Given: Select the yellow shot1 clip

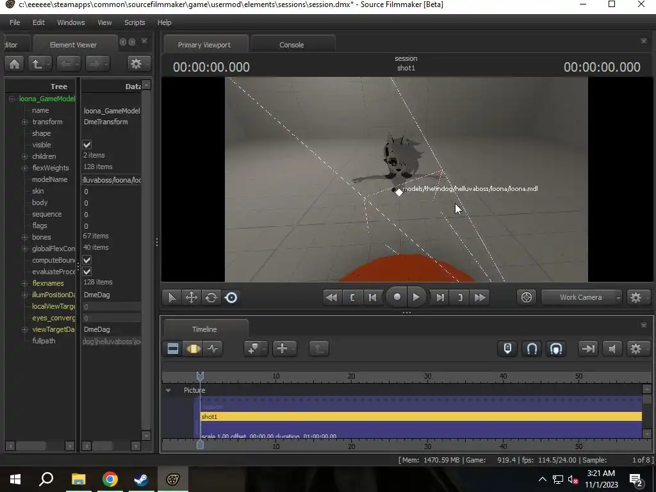Looking at the screenshot, I should pos(421,416).
